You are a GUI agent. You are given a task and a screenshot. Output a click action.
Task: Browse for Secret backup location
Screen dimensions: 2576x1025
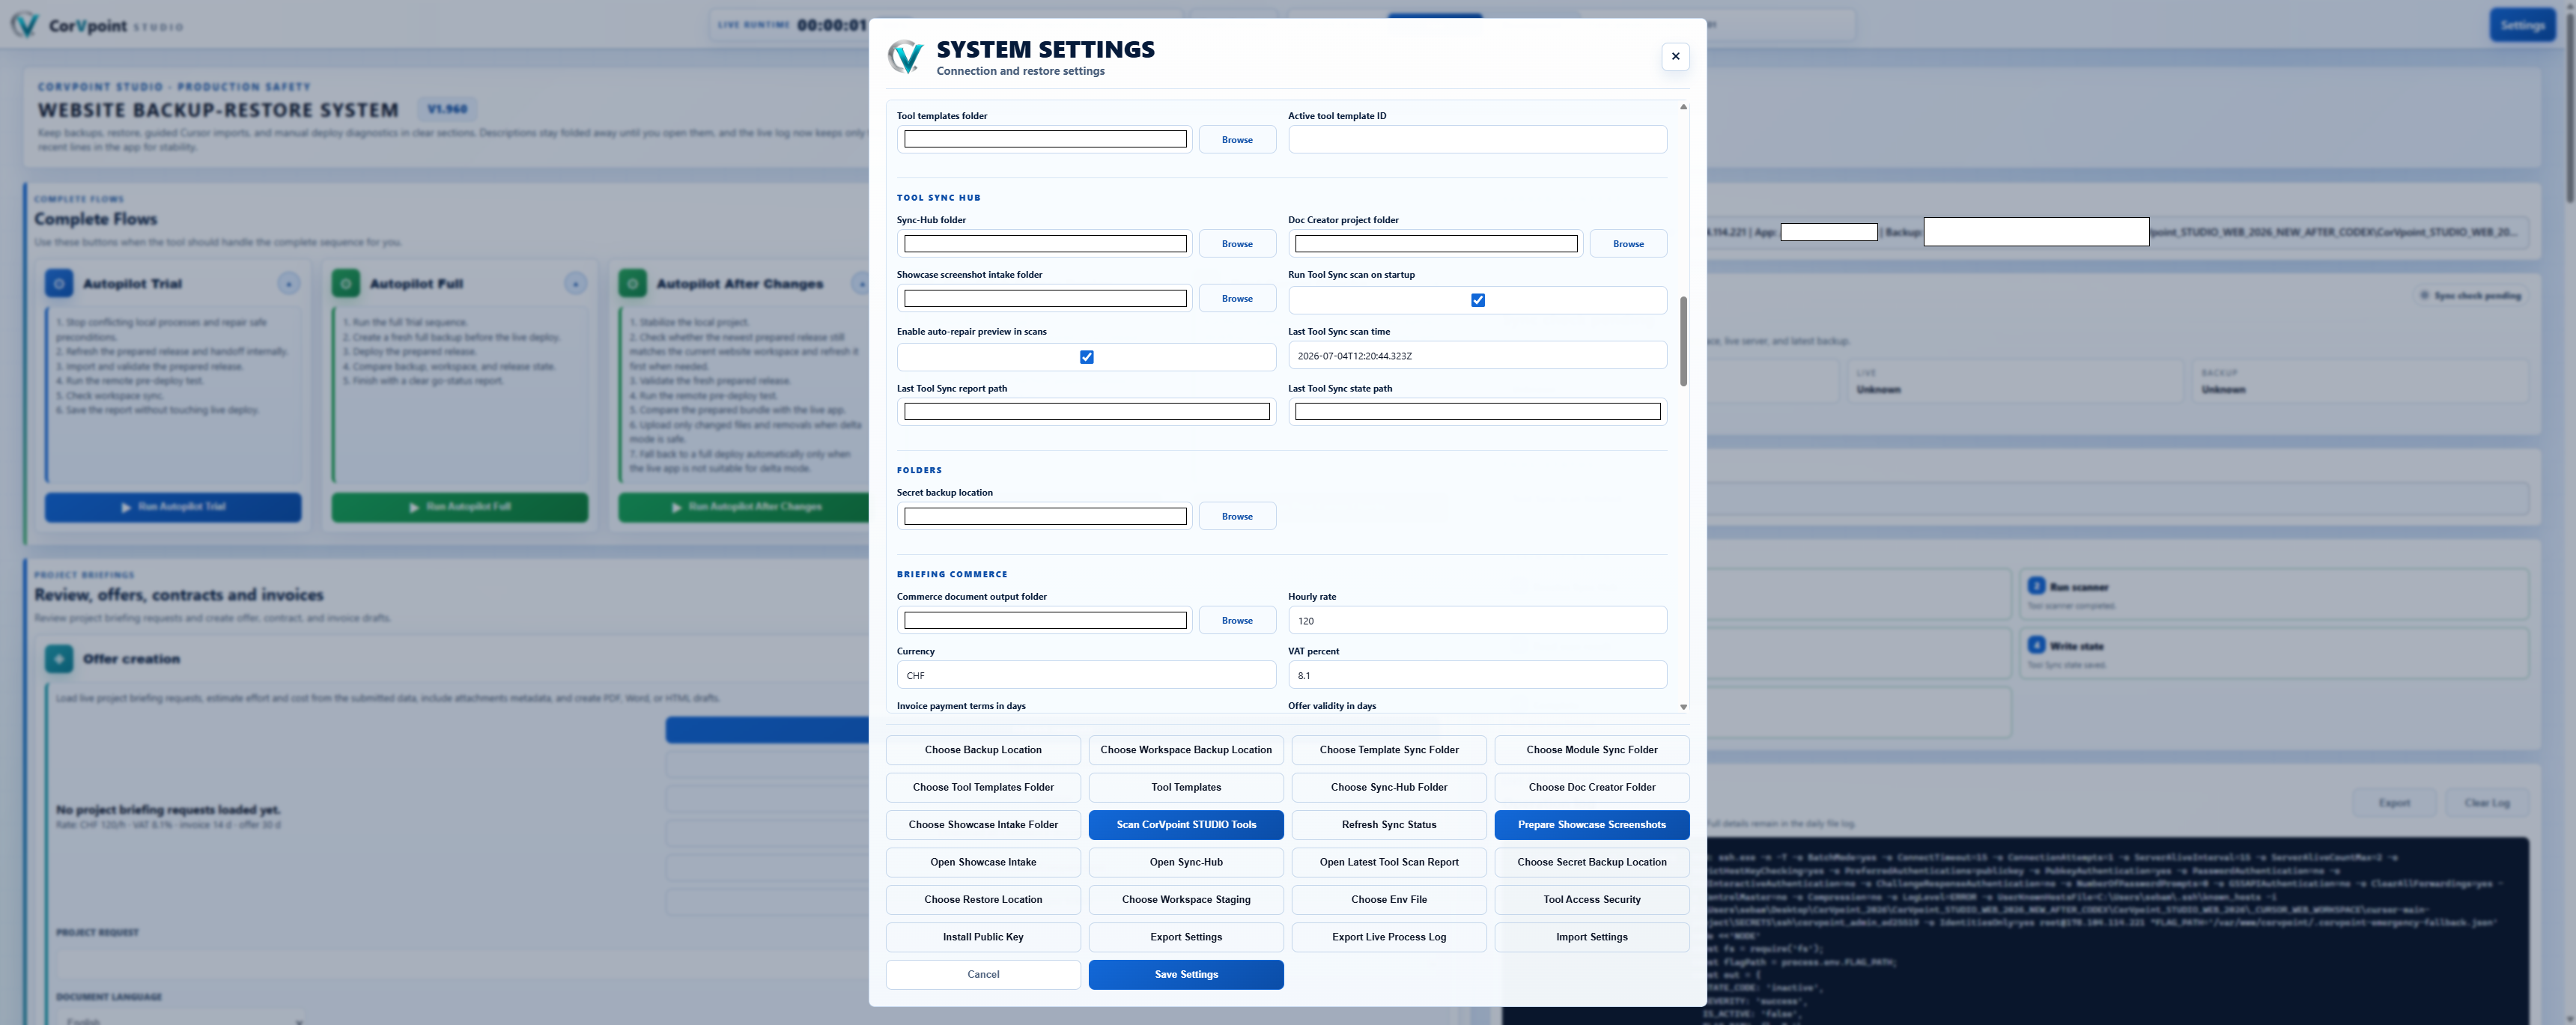[x=1237, y=517]
